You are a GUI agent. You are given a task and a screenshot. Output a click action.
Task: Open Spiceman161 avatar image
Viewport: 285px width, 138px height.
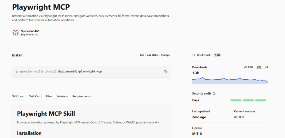coord(16,33)
